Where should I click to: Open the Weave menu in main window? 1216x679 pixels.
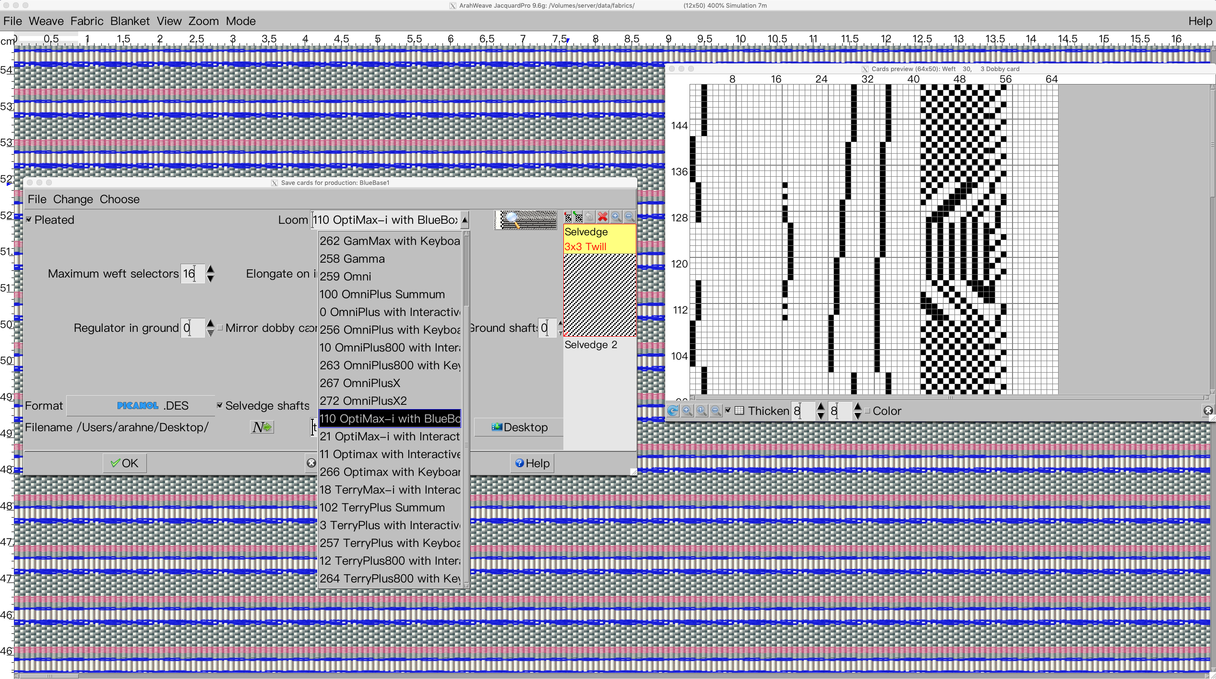point(46,21)
